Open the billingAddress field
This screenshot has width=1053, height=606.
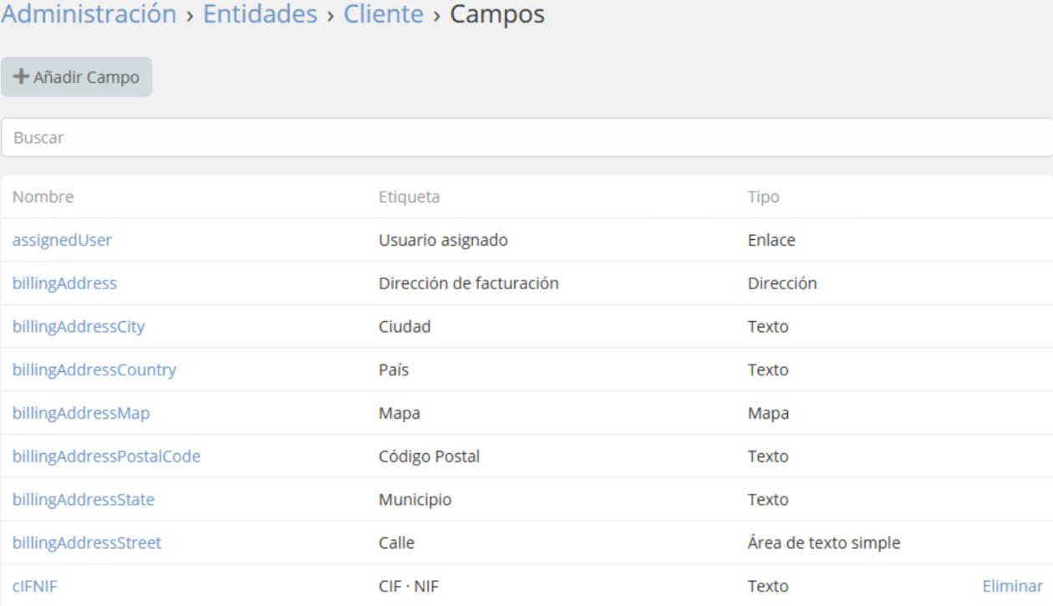tap(64, 283)
